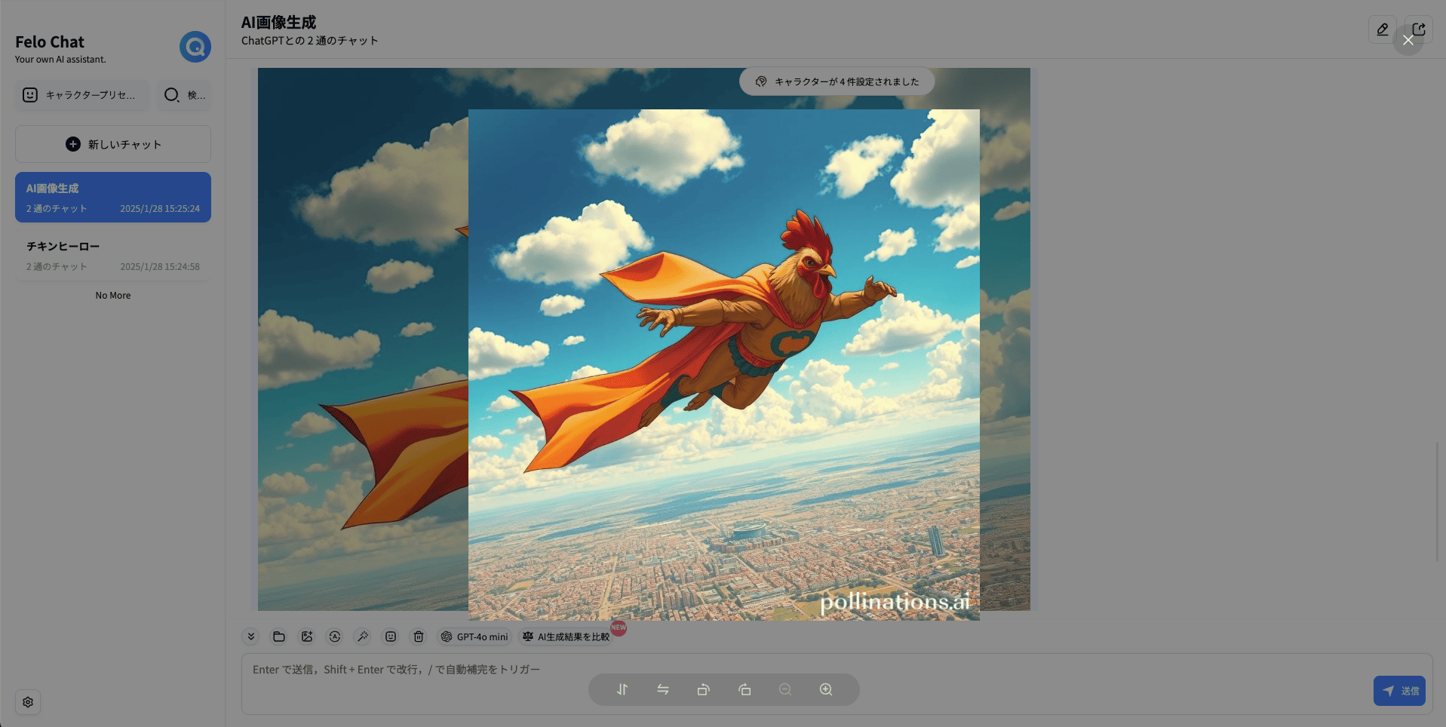Open the settings gear in sidebar
The width and height of the screenshot is (1446, 727).
pos(28,702)
